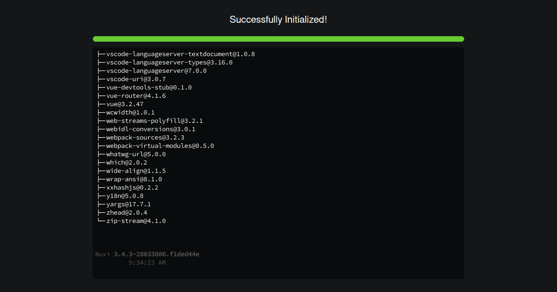Select the vscode-uri@3.0.7 line
Screen dimensions: 557x292
pos(131,79)
